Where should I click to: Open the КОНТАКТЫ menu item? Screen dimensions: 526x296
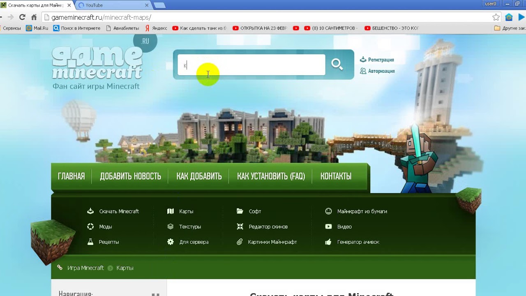tap(336, 176)
